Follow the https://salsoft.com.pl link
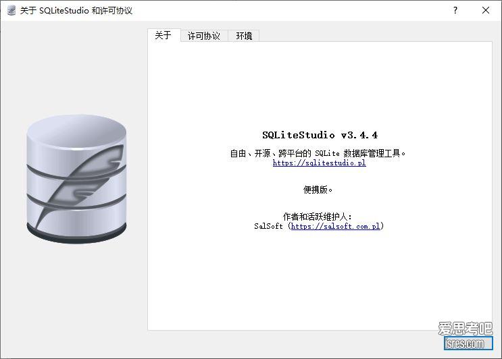 pos(336,226)
